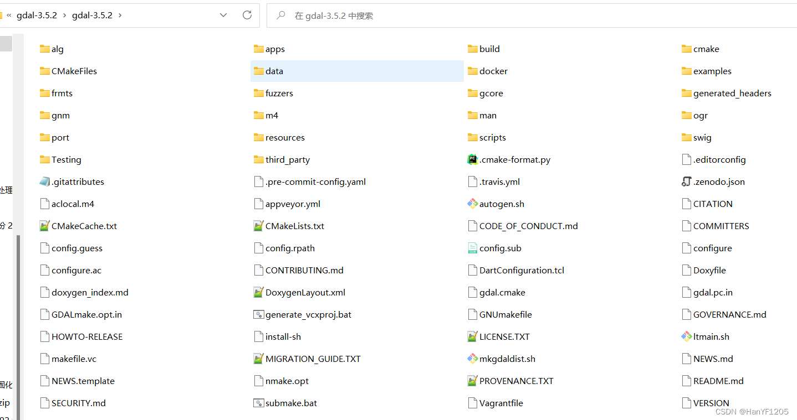The width and height of the screenshot is (797, 420).
Task: Open the third_party folder icon
Action: point(259,159)
